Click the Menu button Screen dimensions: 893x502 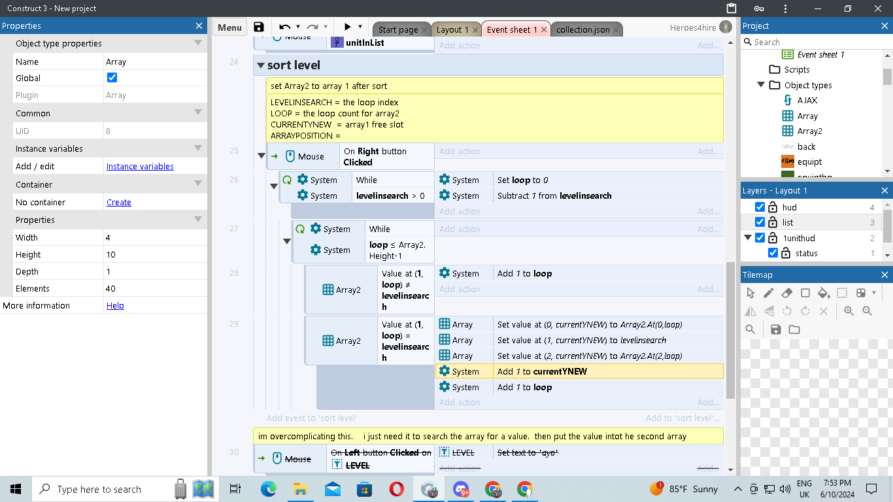229,27
